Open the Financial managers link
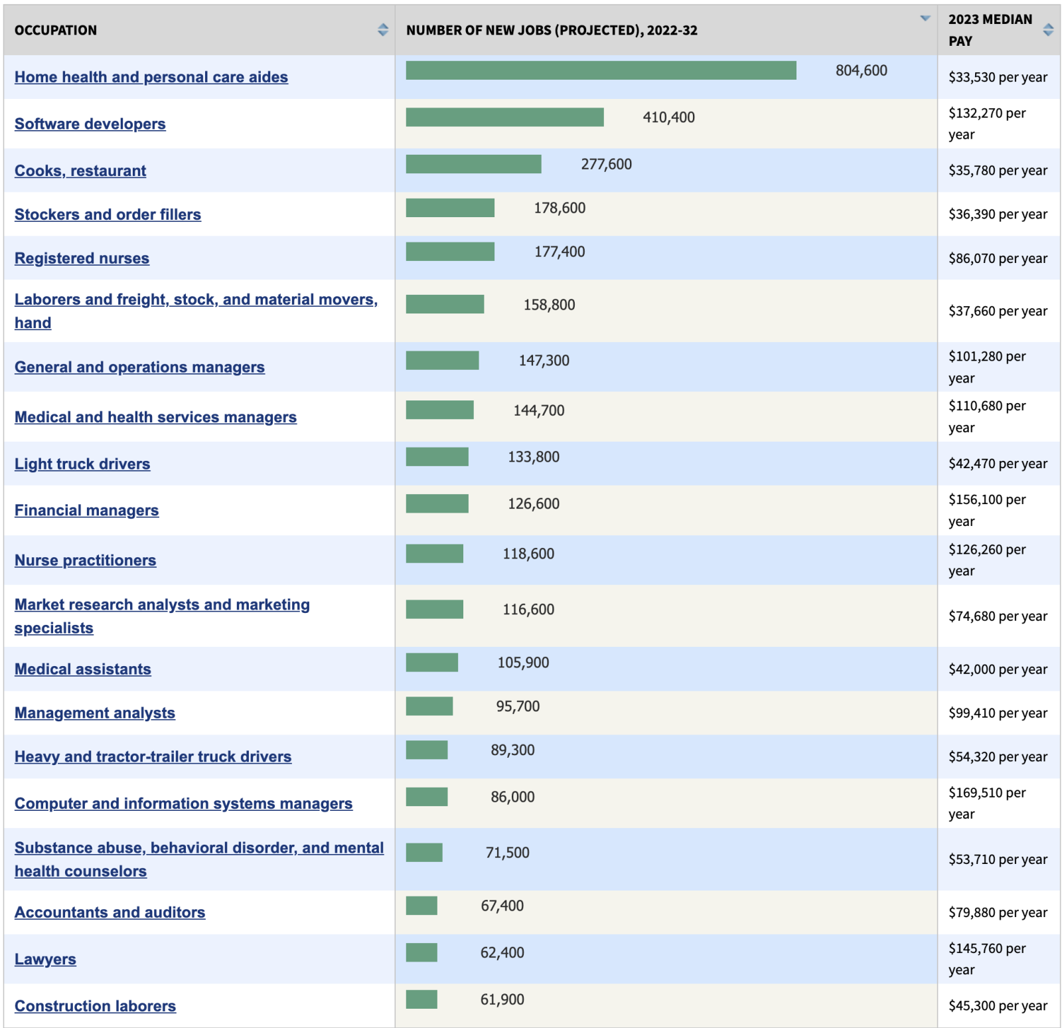This screenshot has height=1028, width=1062. point(86,511)
